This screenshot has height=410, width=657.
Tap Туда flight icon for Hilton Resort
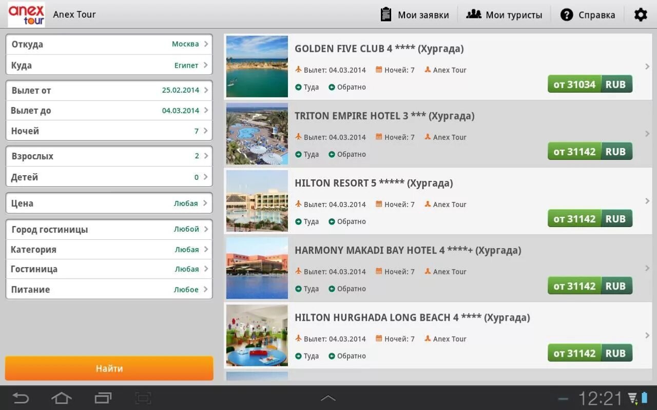coord(298,221)
